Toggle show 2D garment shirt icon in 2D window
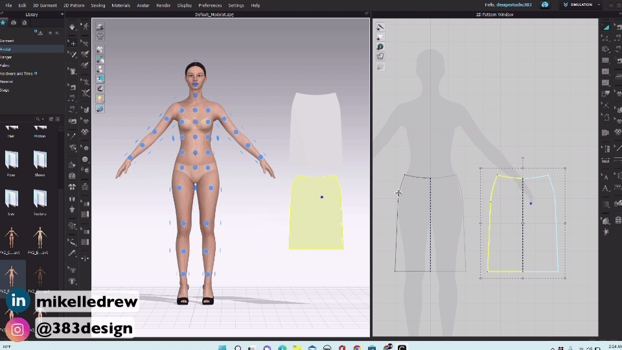Image resolution: width=622 pixels, height=350 pixels. 380,37
